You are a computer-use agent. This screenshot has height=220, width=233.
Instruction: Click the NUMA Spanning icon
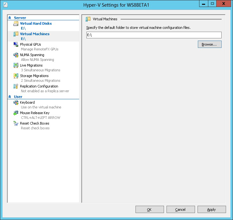[16, 55]
